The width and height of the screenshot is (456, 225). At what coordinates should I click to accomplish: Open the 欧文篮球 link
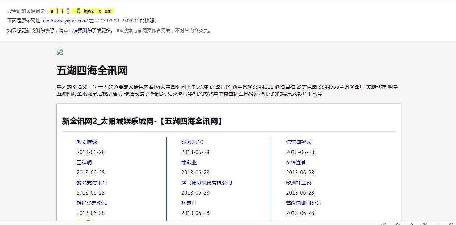point(86,142)
